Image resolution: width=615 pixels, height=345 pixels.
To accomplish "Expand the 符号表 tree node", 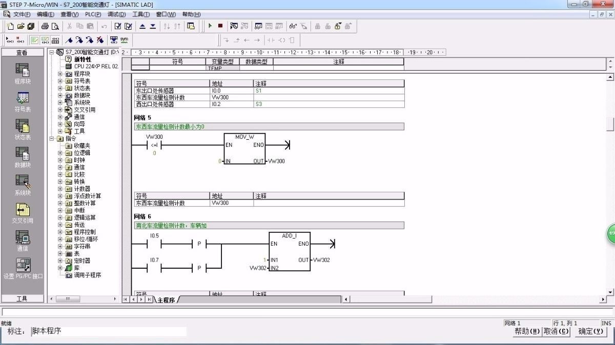I will 60,81.
